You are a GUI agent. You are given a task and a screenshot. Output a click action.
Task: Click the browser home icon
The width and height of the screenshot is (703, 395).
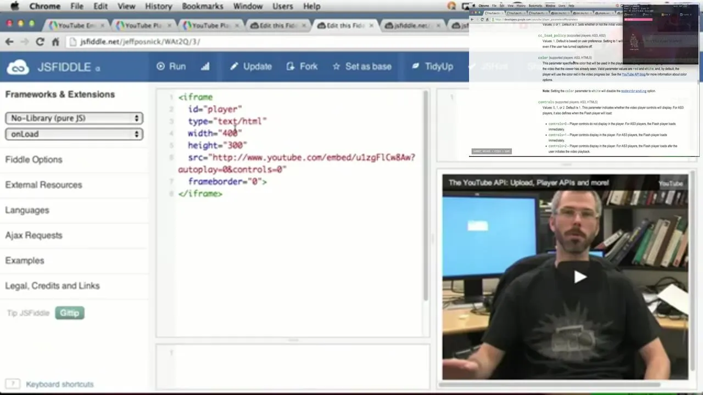(x=55, y=42)
